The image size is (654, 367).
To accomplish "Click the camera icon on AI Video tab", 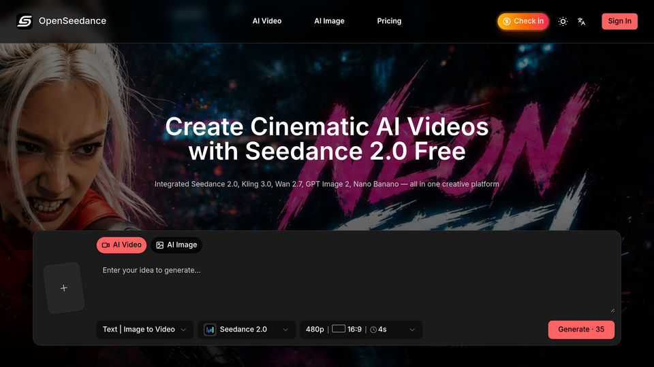I will (x=106, y=245).
